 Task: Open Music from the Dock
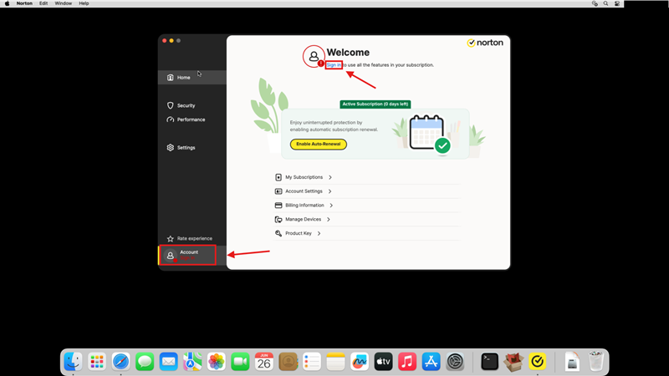(x=407, y=362)
